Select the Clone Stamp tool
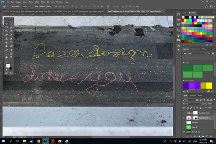This screenshot has height=144, width=216. pyautogui.click(x=6, y=38)
